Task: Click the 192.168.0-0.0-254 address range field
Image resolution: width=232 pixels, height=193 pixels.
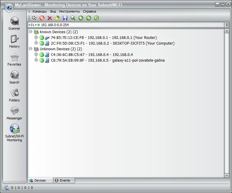Action: click(x=126, y=25)
